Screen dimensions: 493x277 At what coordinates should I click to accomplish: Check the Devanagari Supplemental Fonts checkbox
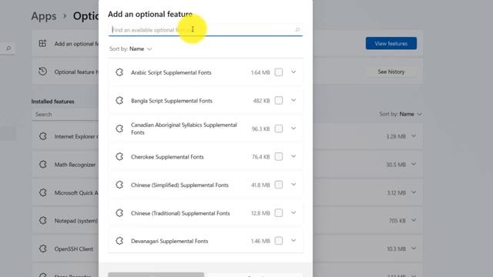[279, 241]
